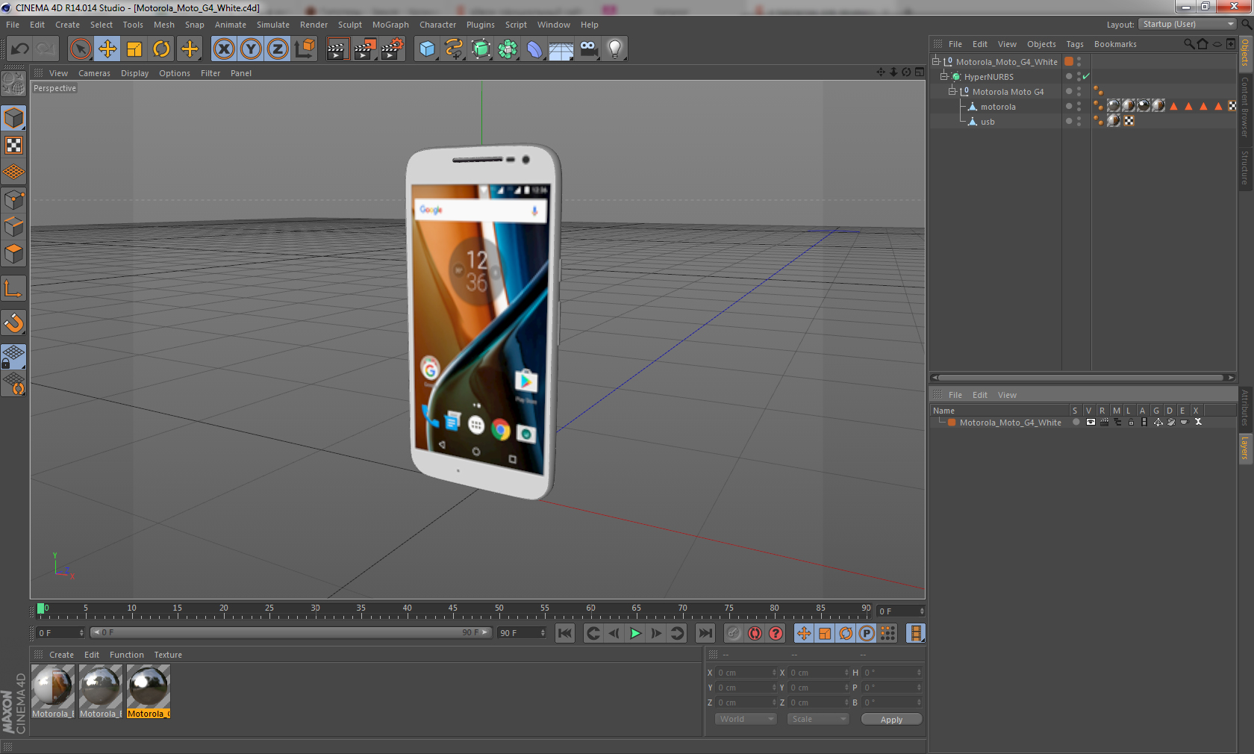Click the orange Motorola_Moto_G4_White layer color swatch
Viewport: 1254px width, 754px height.
[x=952, y=423]
